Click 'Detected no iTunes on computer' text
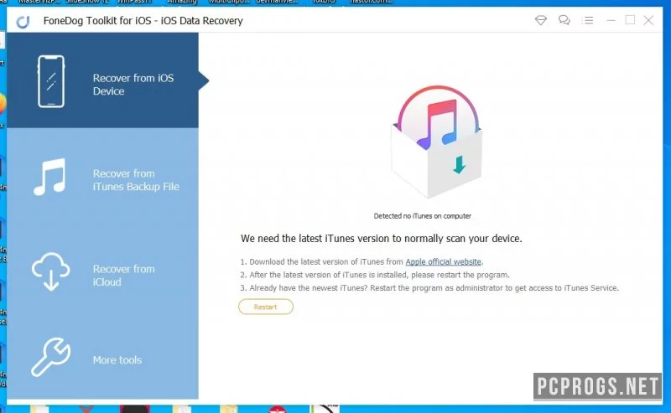 [x=423, y=216]
